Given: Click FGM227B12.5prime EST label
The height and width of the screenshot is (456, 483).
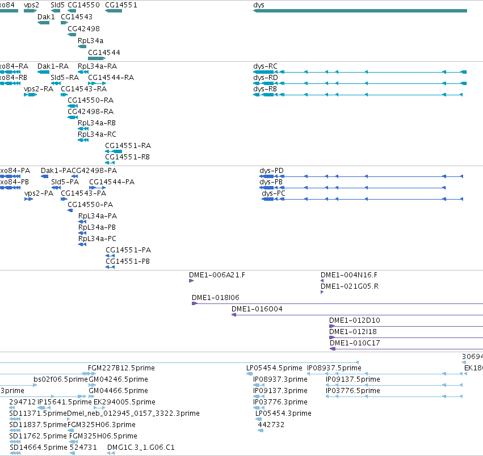Looking at the screenshot, I should pyautogui.click(x=121, y=368).
